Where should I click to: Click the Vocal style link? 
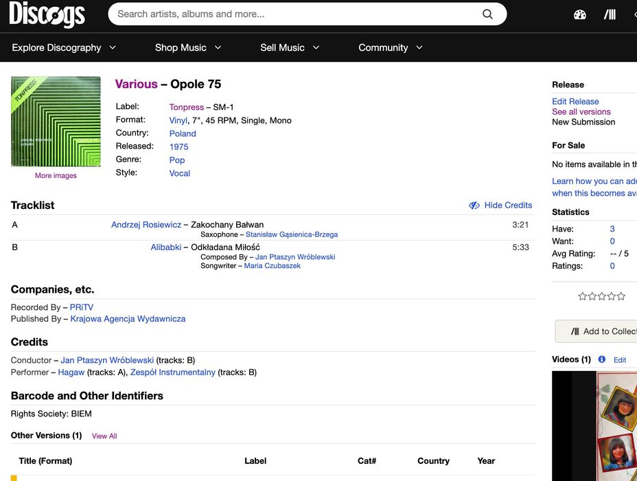[180, 173]
